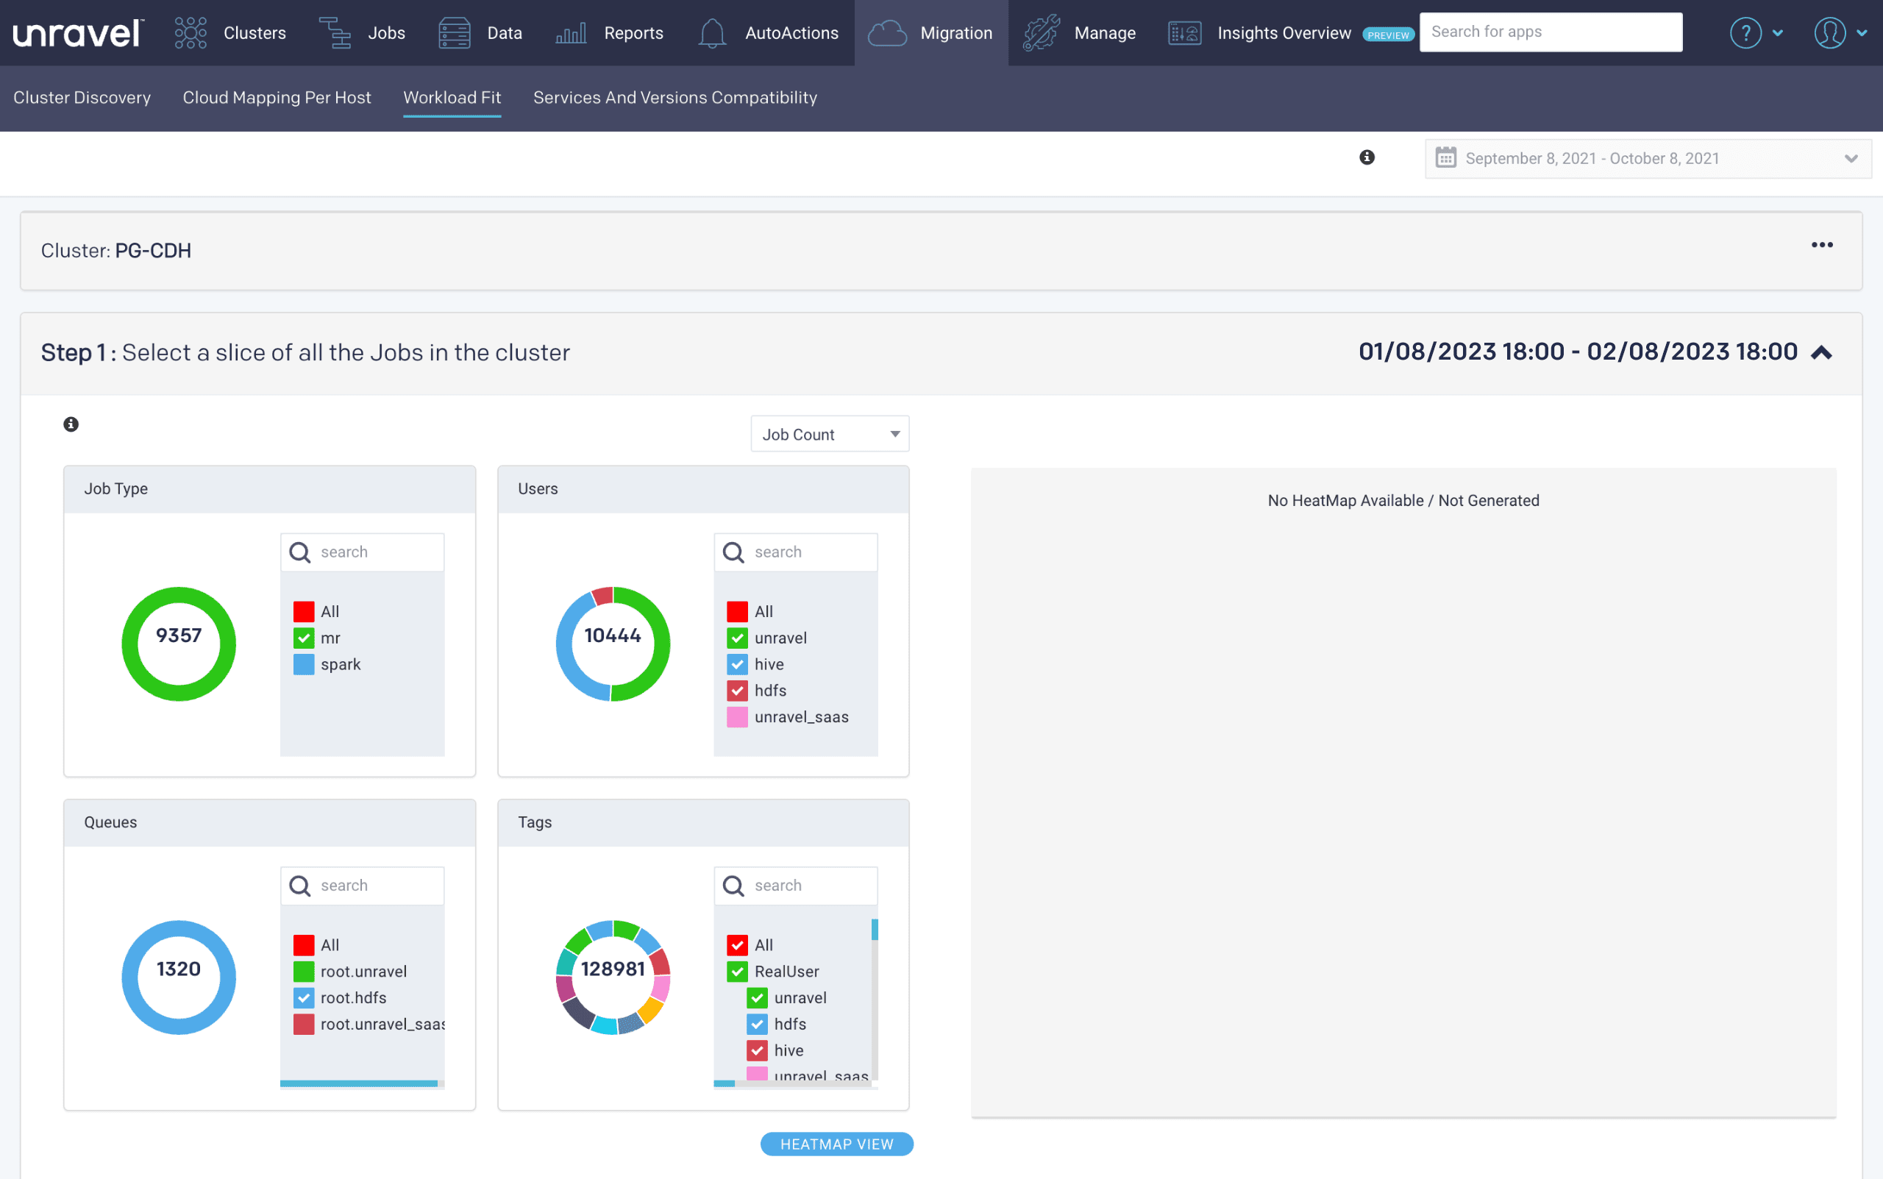Open the AutoActions bell icon
Viewport: 1883px width, 1179px height.
pyautogui.click(x=711, y=33)
